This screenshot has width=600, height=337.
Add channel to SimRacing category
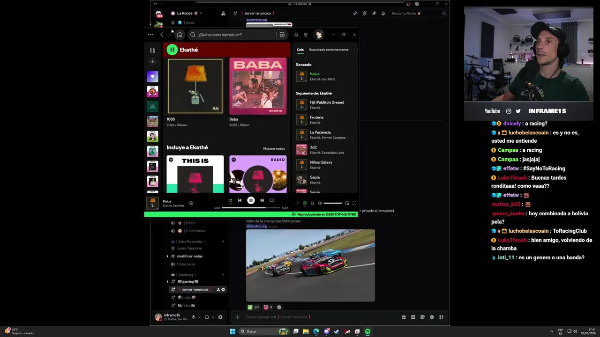[223, 275]
